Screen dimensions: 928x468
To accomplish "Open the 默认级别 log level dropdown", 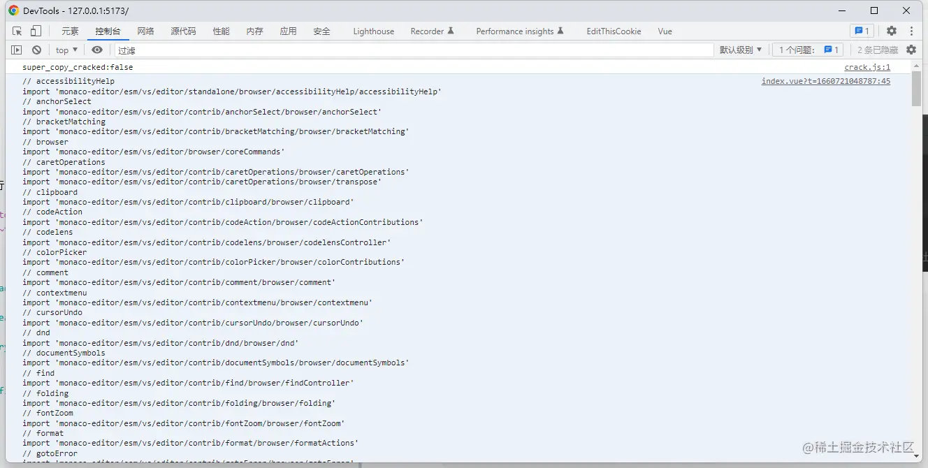I will click(x=741, y=50).
